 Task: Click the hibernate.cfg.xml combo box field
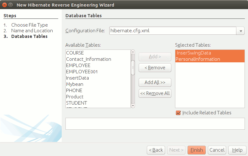pos(172,31)
